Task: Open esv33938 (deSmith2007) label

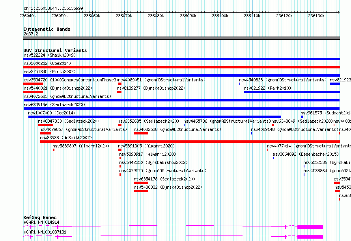Action: pos(66,138)
